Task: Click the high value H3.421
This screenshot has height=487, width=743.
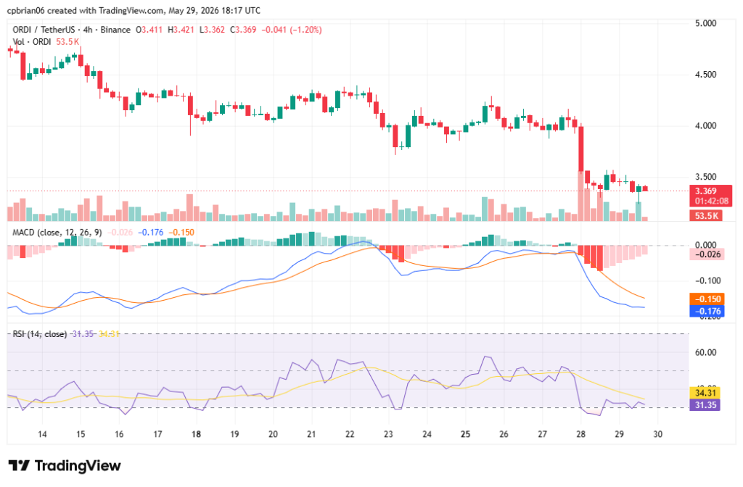Action: [181, 30]
